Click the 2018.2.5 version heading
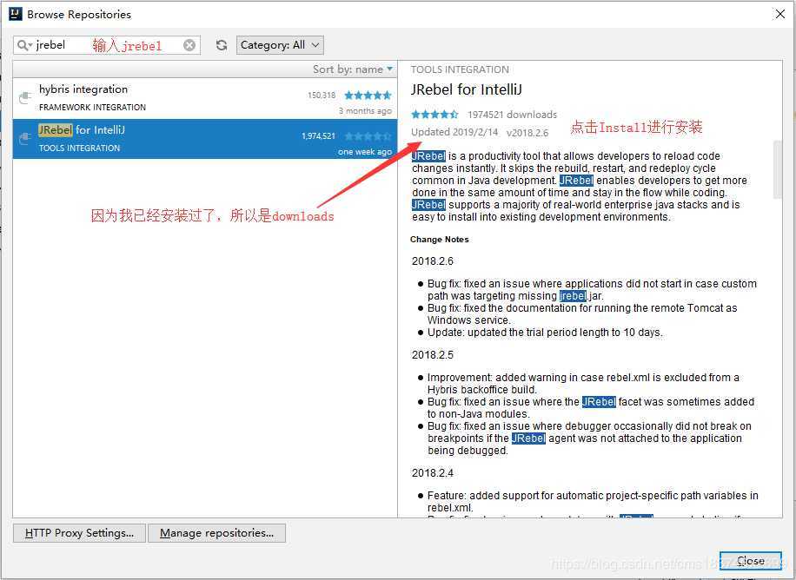 (x=433, y=355)
